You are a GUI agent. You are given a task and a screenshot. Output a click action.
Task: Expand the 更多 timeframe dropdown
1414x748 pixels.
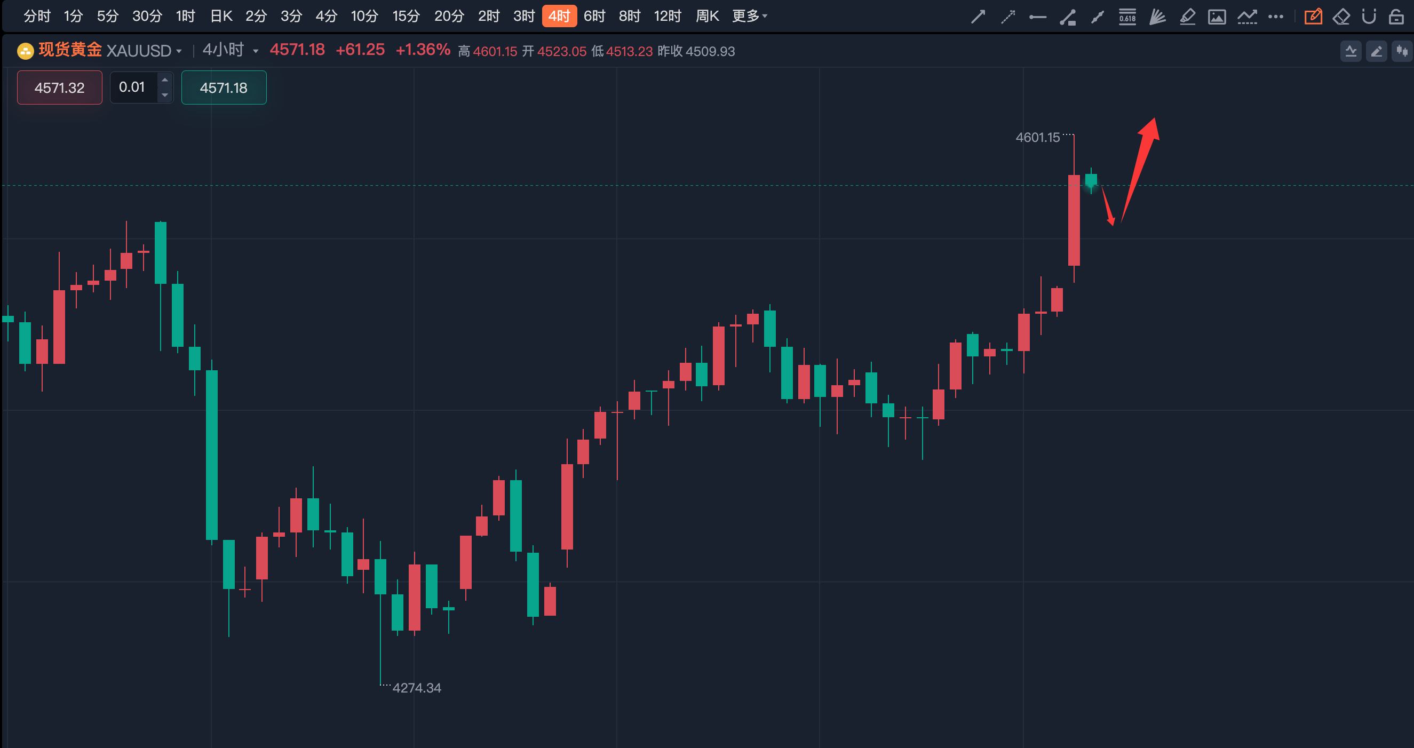(749, 16)
